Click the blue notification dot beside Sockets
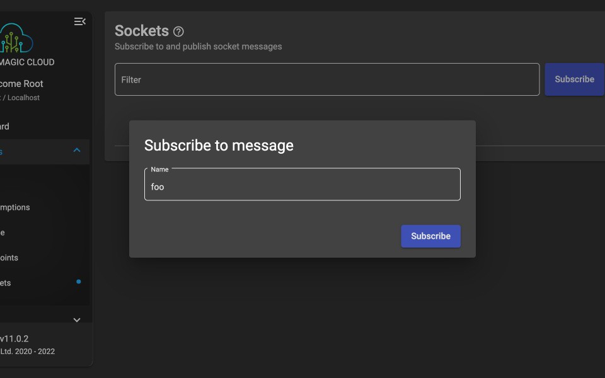Screen dimensions: 605x378 78,282
